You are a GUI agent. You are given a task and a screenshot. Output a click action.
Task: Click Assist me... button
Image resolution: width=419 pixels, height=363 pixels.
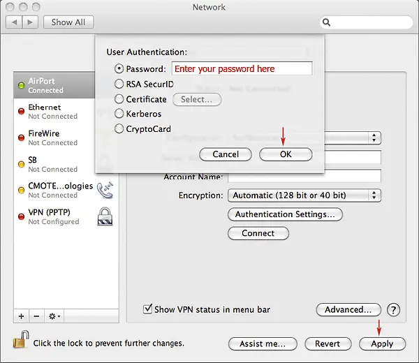pos(263,343)
